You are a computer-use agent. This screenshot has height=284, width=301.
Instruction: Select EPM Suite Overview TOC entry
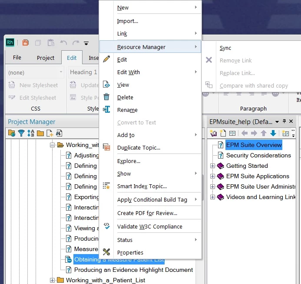(254, 145)
